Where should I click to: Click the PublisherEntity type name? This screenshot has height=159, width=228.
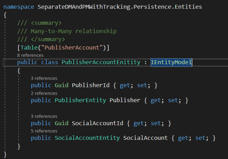pyautogui.click(x=80, y=100)
